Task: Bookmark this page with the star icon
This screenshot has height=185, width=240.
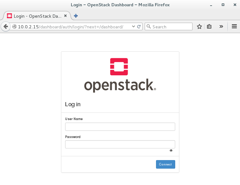Action: coord(199,26)
